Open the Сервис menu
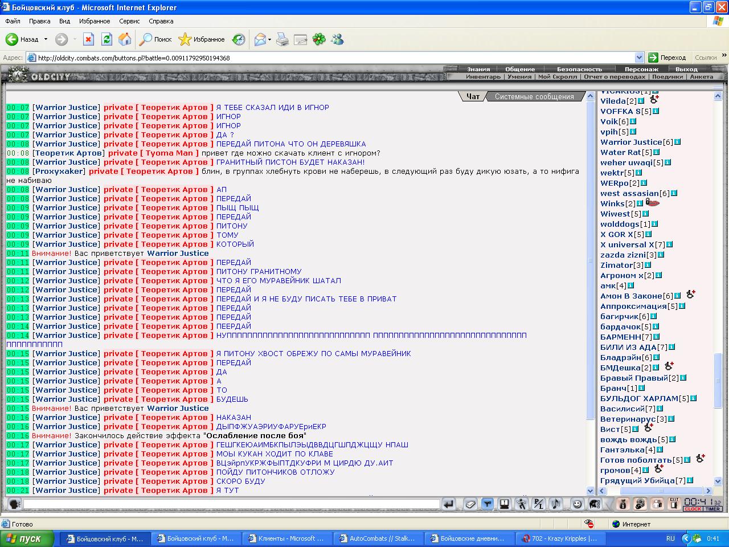Image resolution: width=729 pixels, height=547 pixels. point(129,21)
